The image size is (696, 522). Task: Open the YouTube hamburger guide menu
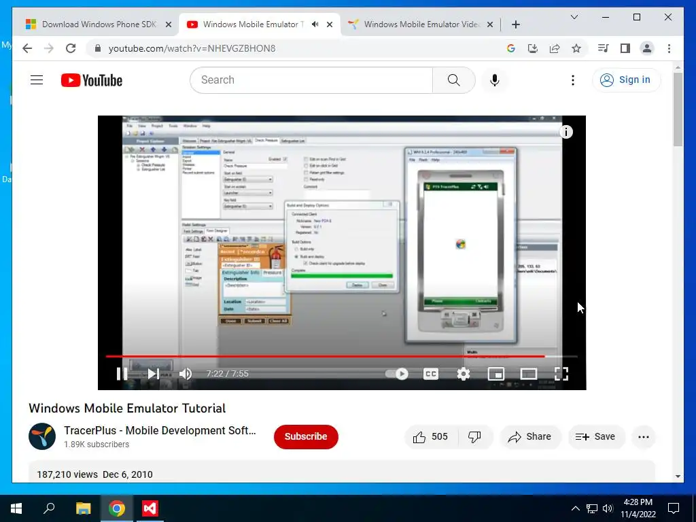pos(37,80)
